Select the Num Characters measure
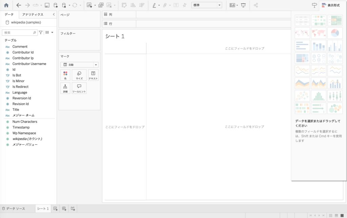The image size is (347, 218). (25, 122)
